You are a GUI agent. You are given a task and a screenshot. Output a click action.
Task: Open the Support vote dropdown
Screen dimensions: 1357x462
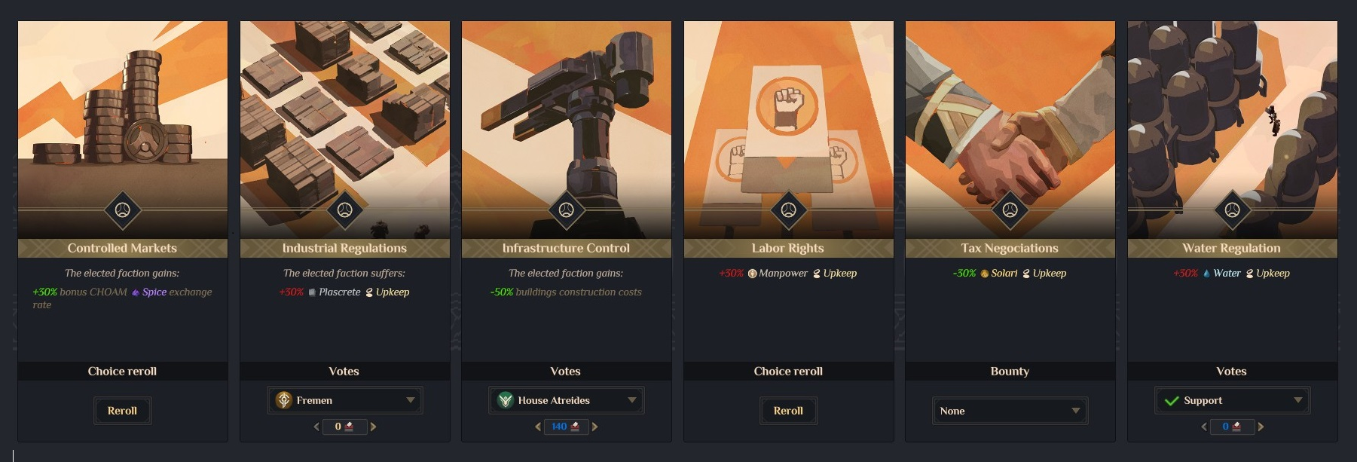(1233, 400)
